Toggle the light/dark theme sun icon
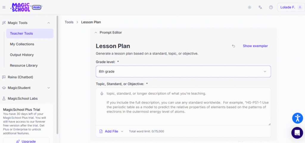Image resolution: width=305 pixels, height=143 pixels. (250, 7)
